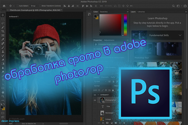Select the Healing Brush tool

[x=3, y=43]
